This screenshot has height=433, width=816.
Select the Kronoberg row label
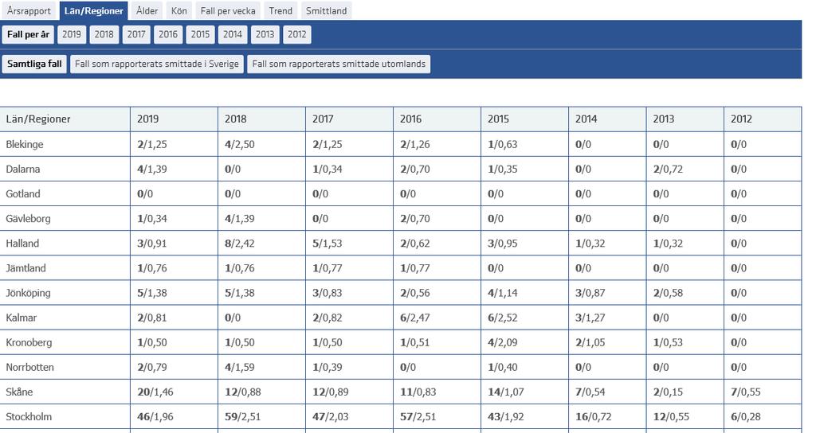29,342
